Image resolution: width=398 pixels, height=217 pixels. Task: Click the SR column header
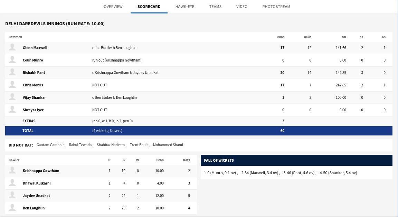click(x=344, y=37)
